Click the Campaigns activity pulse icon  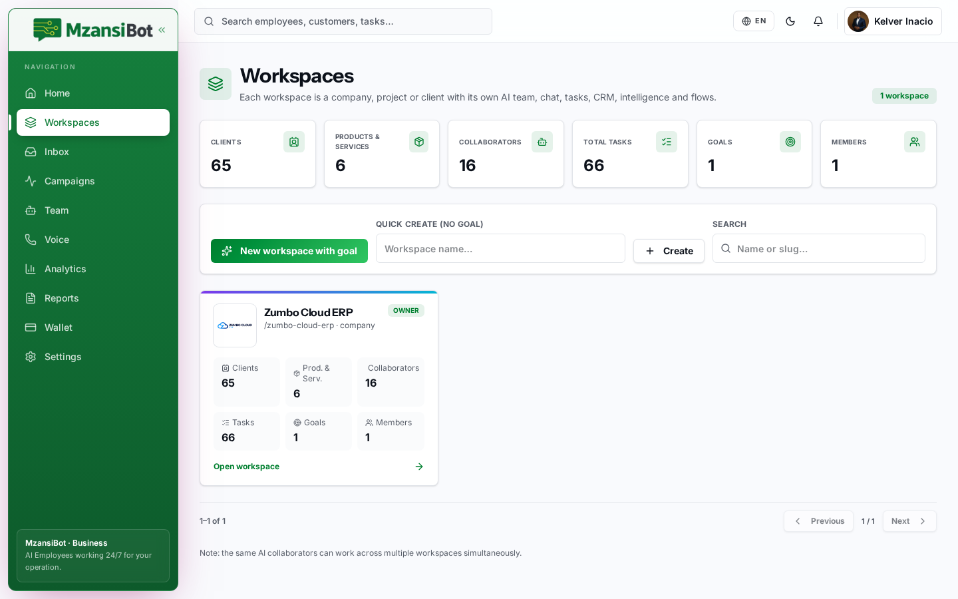point(31,181)
